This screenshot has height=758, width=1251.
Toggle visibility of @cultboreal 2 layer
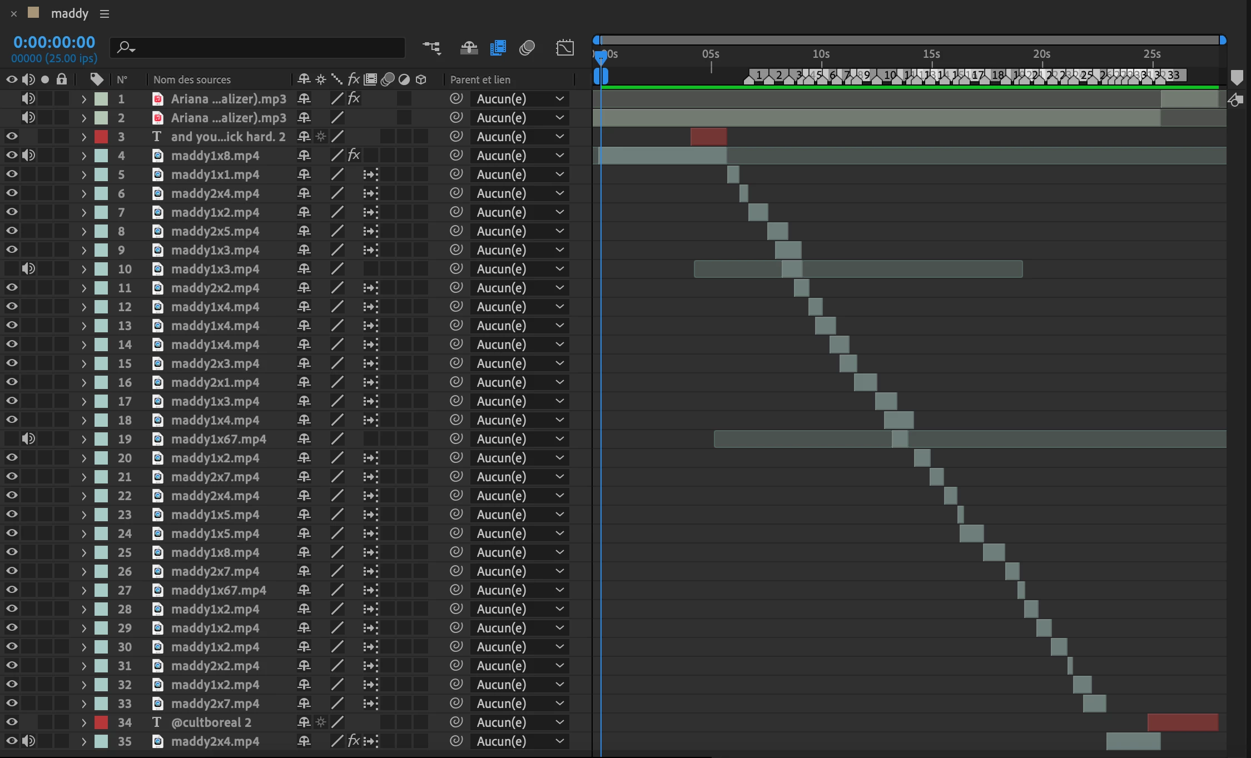click(x=12, y=722)
